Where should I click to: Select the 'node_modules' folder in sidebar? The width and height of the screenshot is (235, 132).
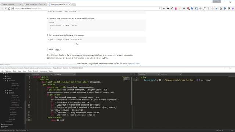(x=8, y=124)
